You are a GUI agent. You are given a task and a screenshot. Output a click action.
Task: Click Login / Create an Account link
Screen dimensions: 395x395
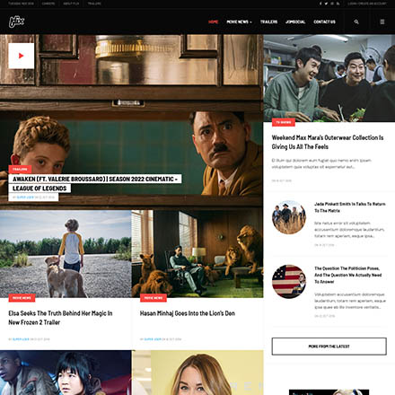point(367,4)
